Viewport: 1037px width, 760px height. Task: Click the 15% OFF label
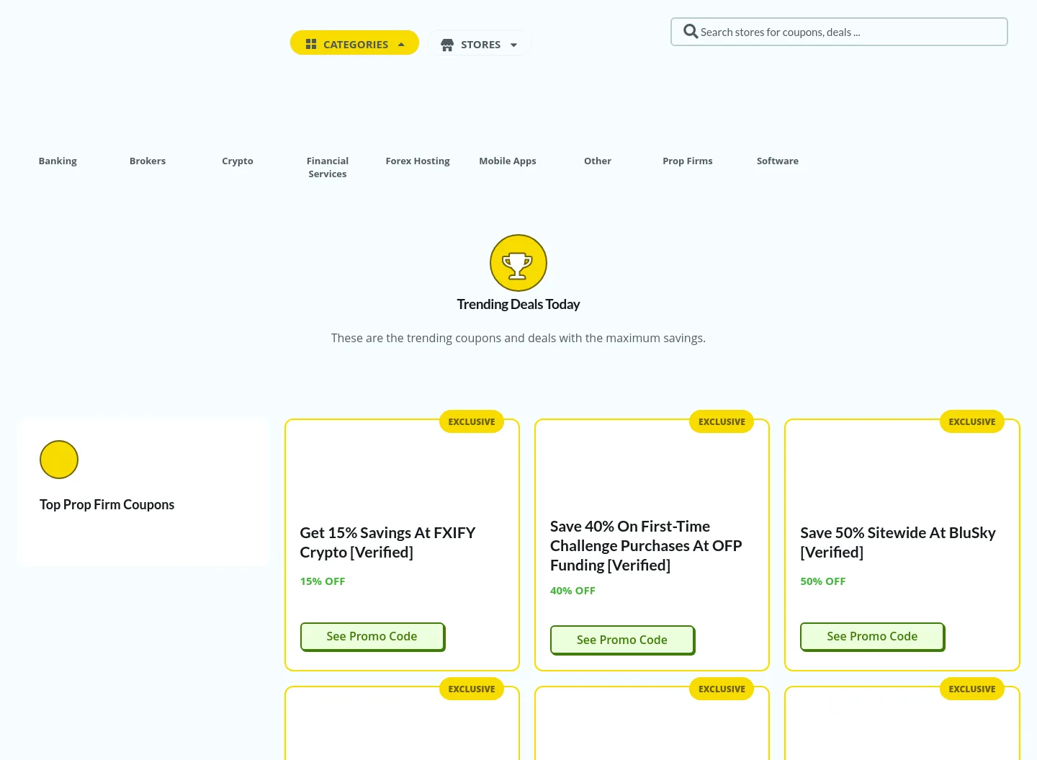click(323, 581)
